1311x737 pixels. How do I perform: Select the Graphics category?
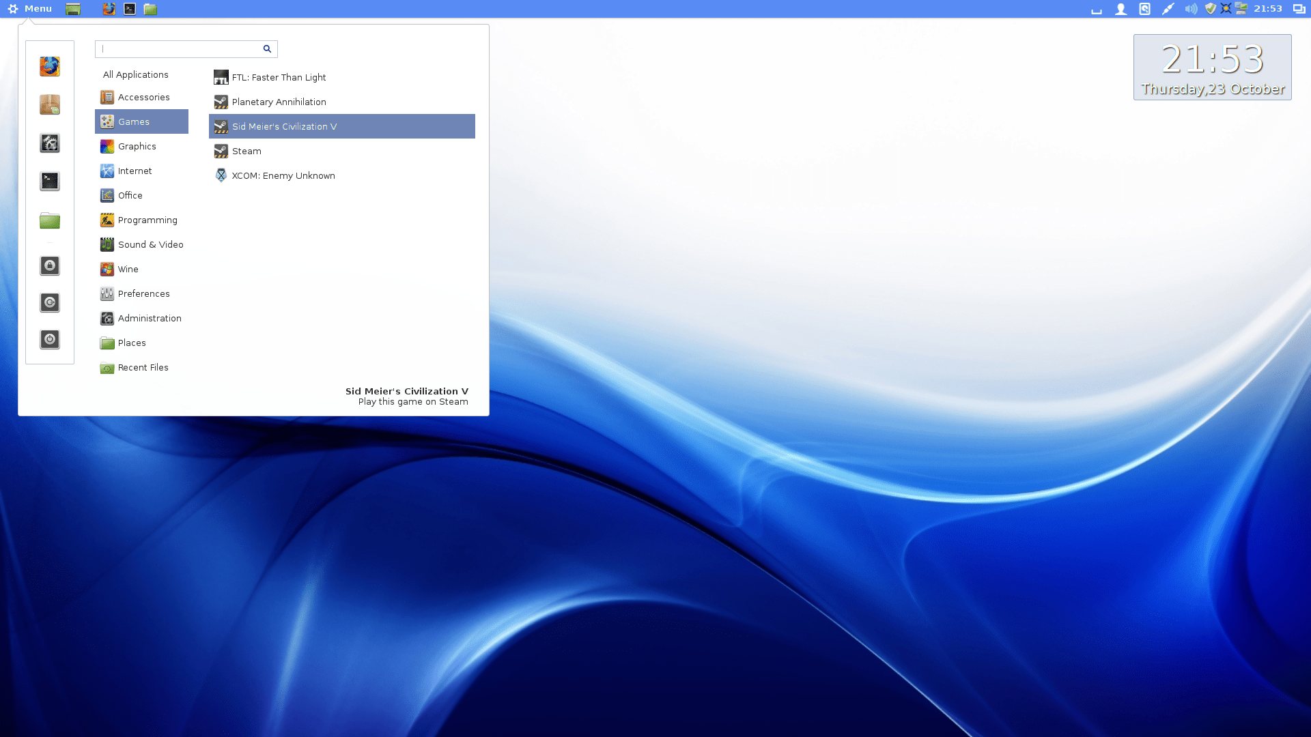142,146
